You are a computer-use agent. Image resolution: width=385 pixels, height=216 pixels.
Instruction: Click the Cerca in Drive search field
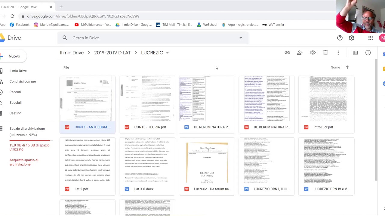click(153, 38)
